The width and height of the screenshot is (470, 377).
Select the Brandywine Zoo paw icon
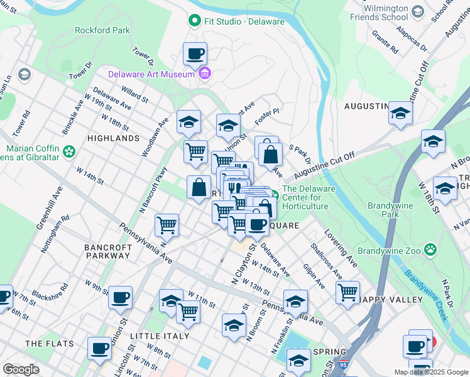click(430, 249)
